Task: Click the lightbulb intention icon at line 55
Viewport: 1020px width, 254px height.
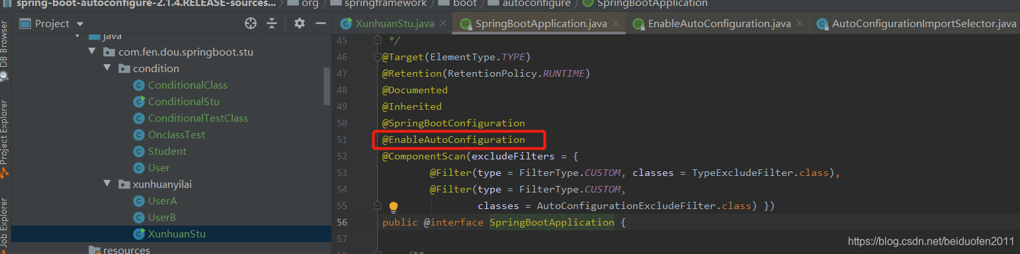Action: [x=394, y=207]
